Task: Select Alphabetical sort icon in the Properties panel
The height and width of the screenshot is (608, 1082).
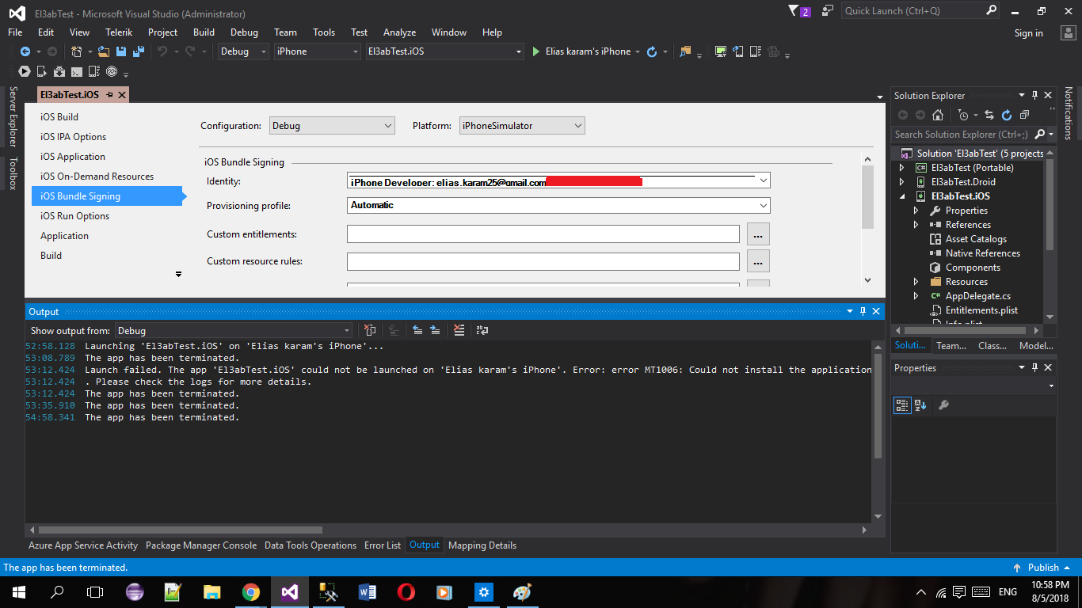Action: pyautogui.click(x=920, y=405)
